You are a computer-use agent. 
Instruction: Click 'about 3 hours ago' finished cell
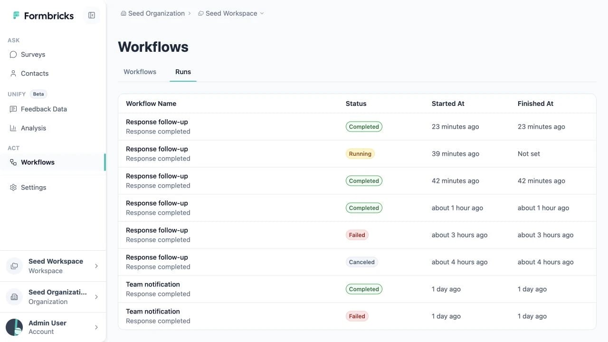click(x=545, y=235)
